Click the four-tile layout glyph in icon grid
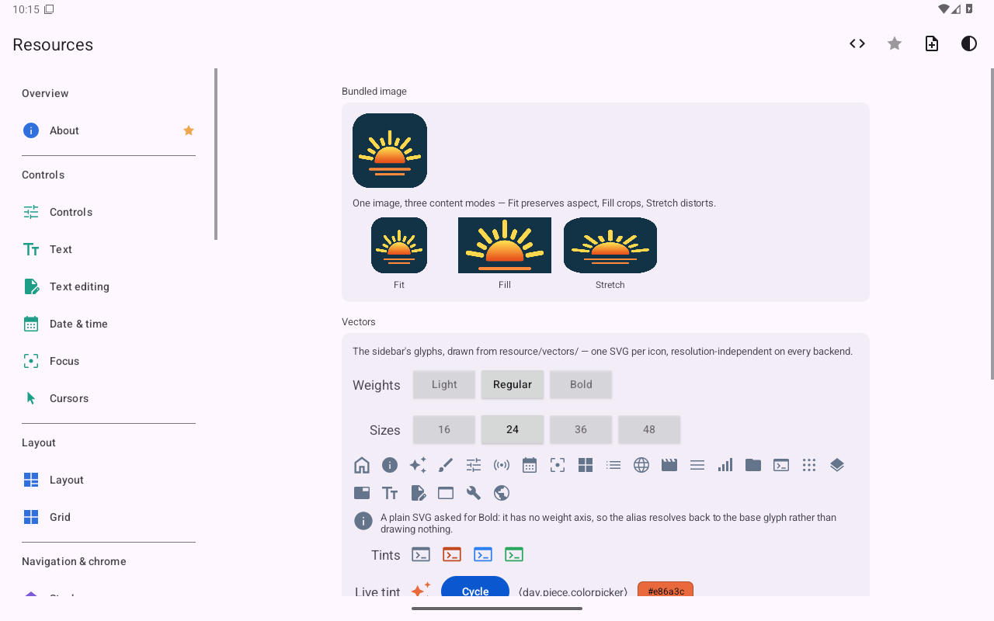The height and width of the screenshot is (621, 994). pyautogui.click(x=586, y=465)
